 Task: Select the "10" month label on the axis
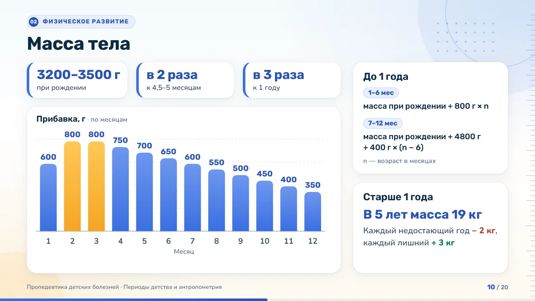(x=265, y=241)
